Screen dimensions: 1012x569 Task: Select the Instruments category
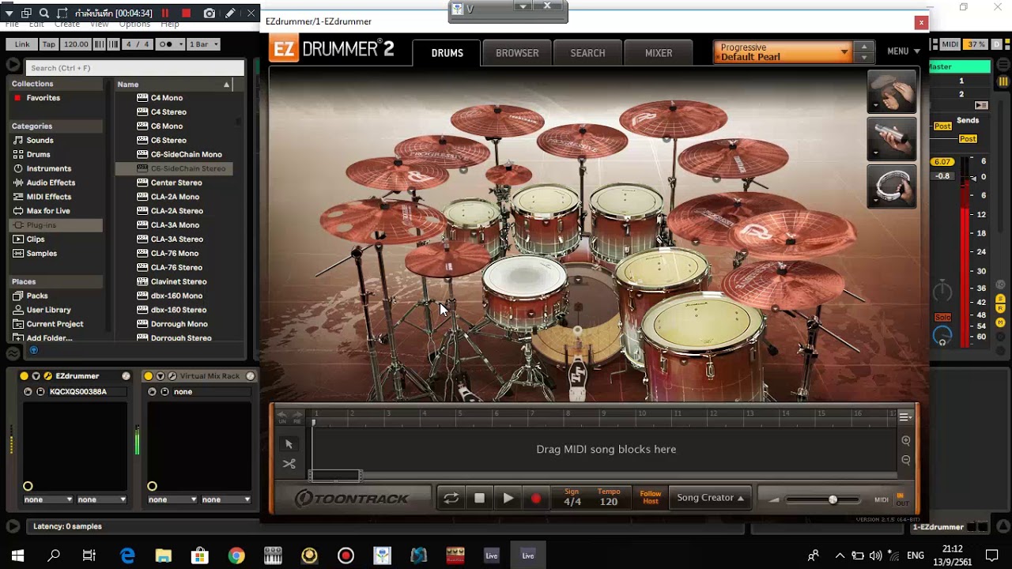48,169
